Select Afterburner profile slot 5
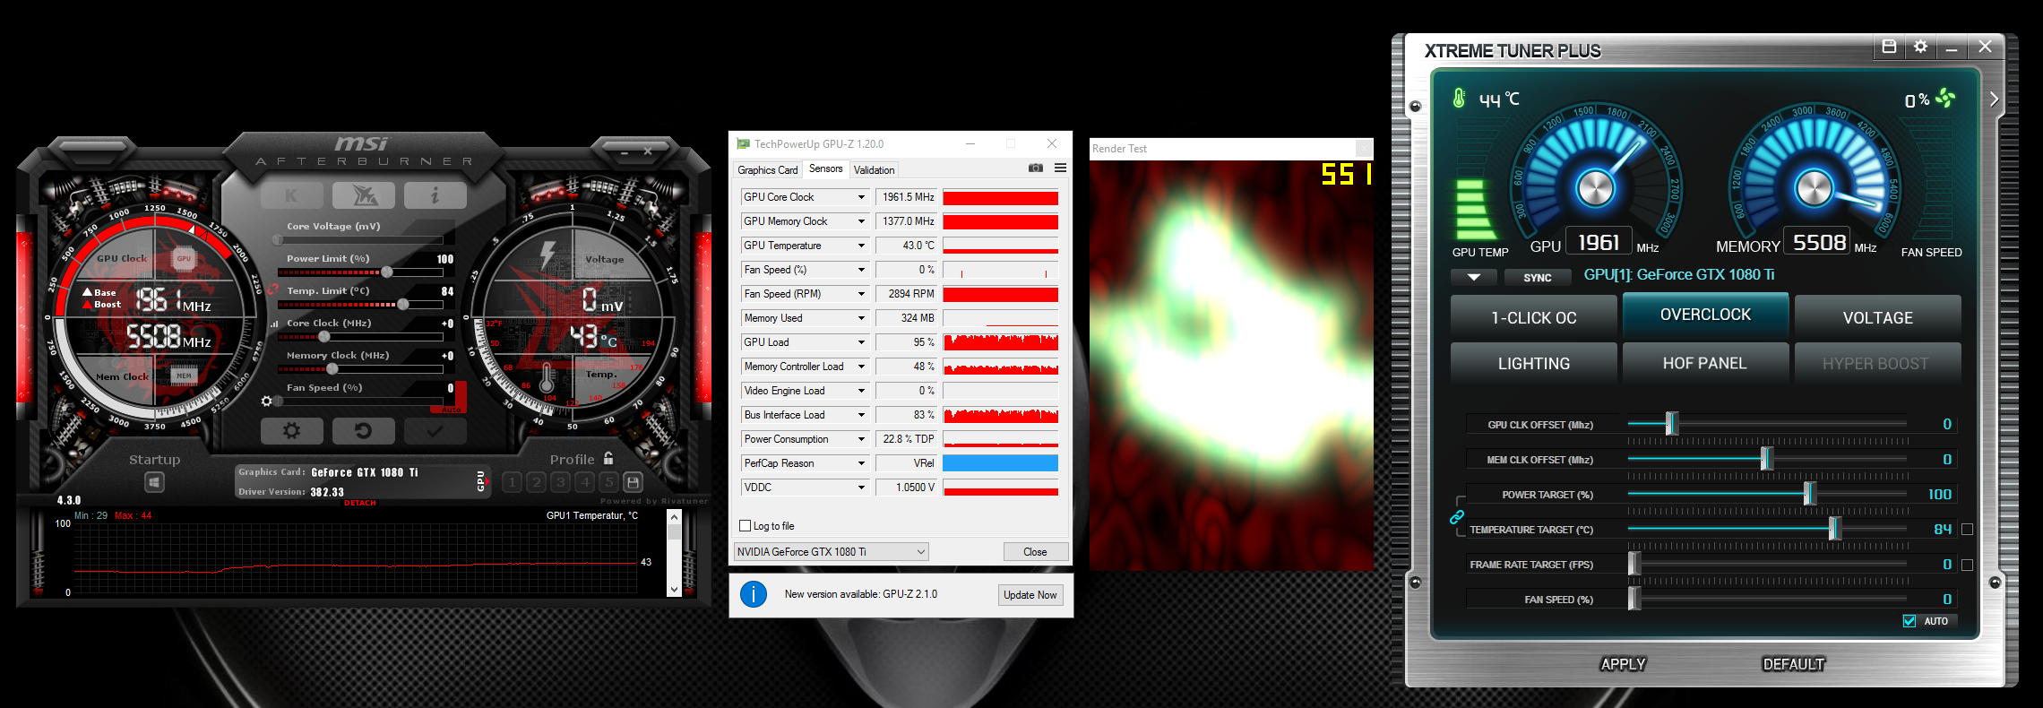This screenshot has height=708, width=2043. pos(609,482)
